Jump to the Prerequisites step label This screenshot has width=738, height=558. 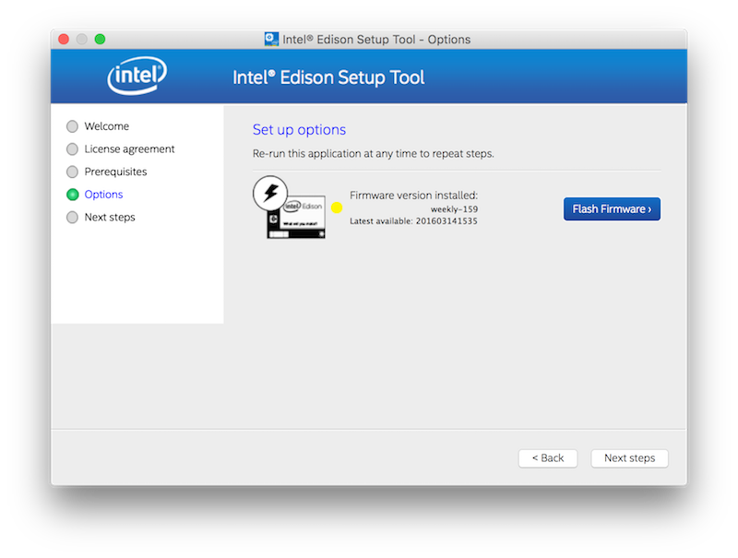115,172
